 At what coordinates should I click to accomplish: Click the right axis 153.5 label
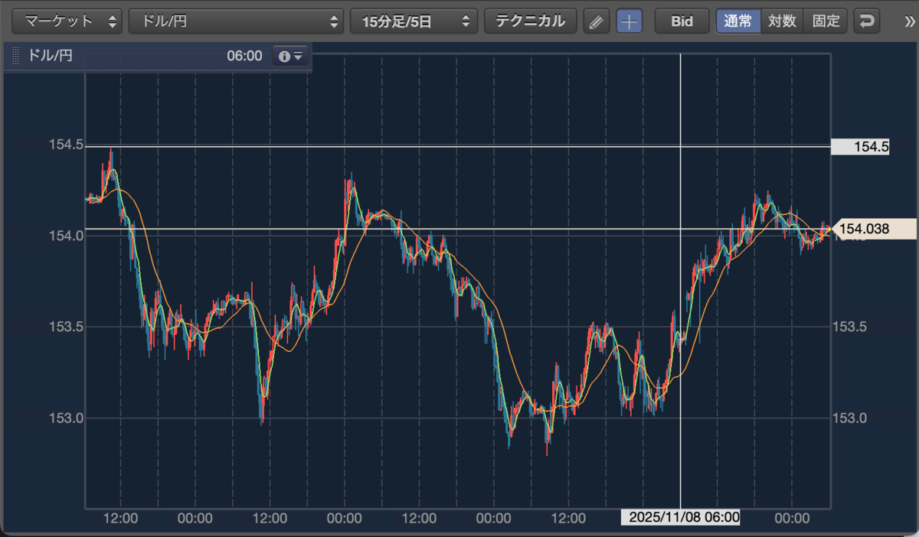click(850, 327)
